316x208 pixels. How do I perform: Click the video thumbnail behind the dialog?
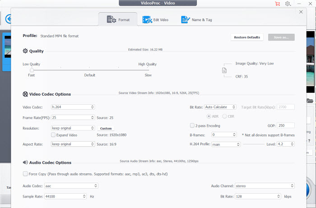8,47
